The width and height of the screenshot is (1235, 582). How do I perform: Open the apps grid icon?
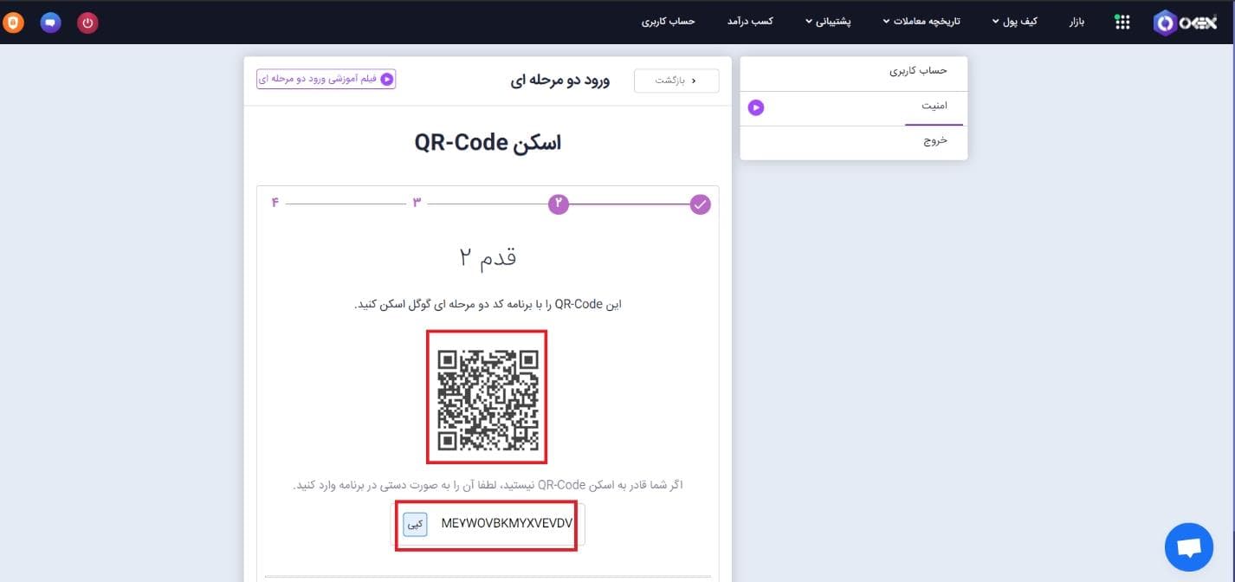(1122, 23)
